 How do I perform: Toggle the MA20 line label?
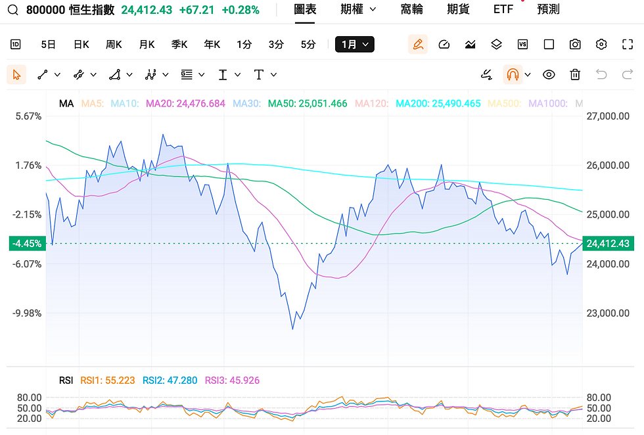click(x=185, y=104)
